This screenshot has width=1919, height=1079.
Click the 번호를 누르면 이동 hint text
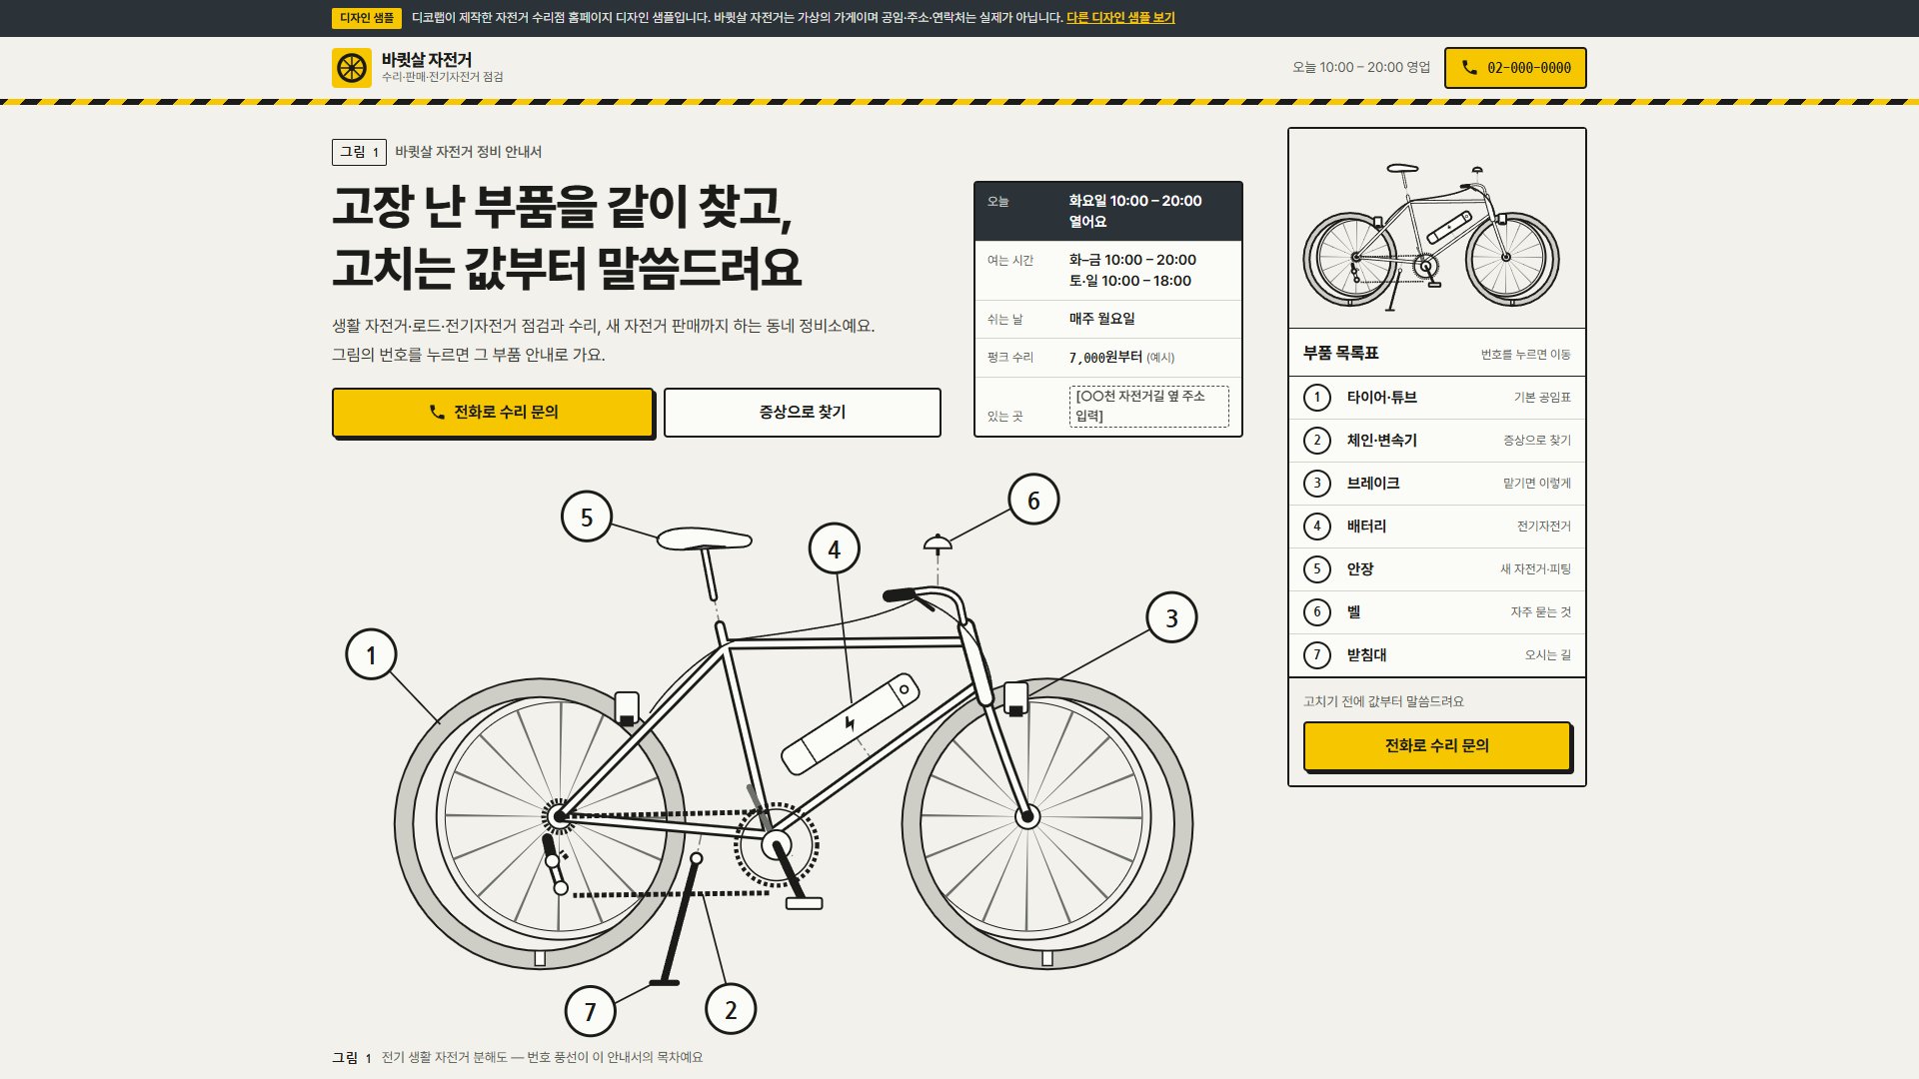[1526, 355]
